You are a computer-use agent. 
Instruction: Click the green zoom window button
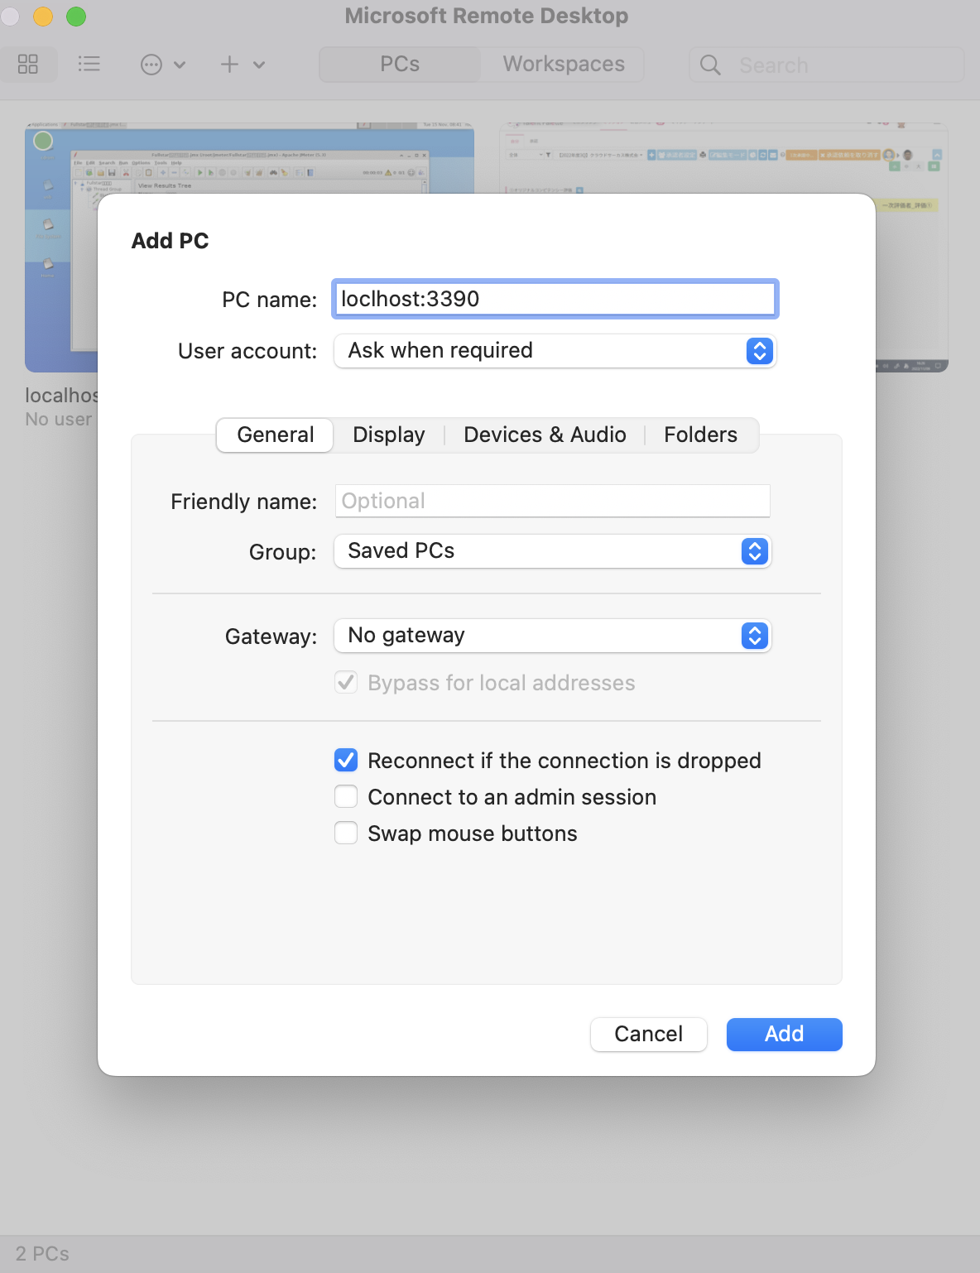(76, 16)
